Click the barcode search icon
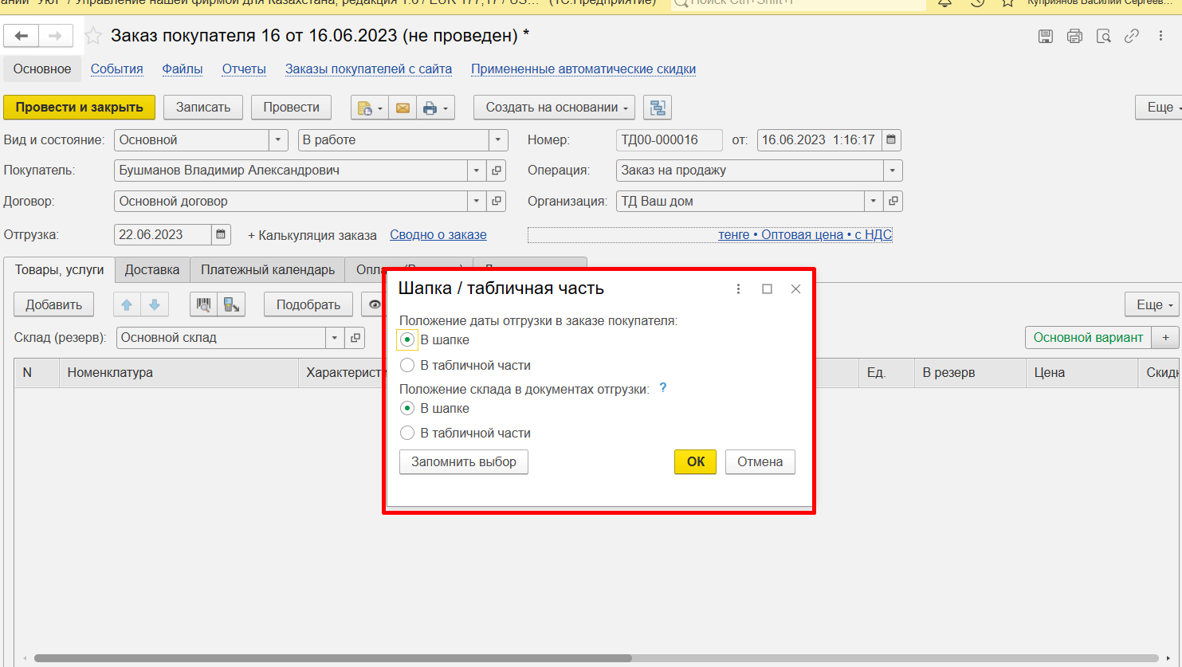This screenshot has height=667, width=1182. click(204, 304)
